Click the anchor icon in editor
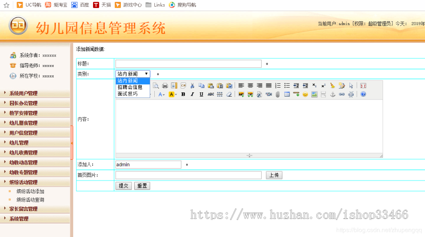Viewport: 425px width, 237px height. pyautogui.click(x=332, y=94)
